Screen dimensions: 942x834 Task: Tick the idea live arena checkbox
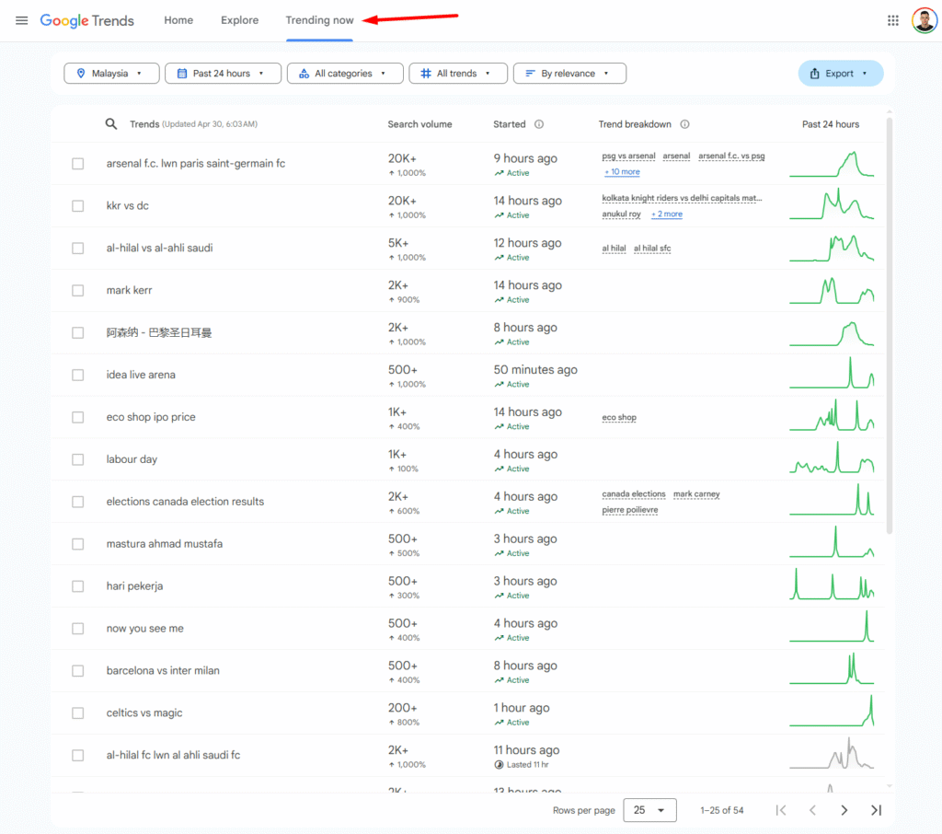pos(78,375)
